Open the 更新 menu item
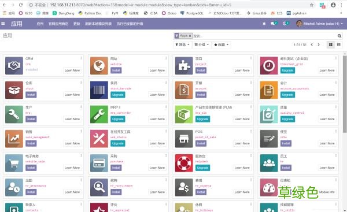 pos(77,24)
